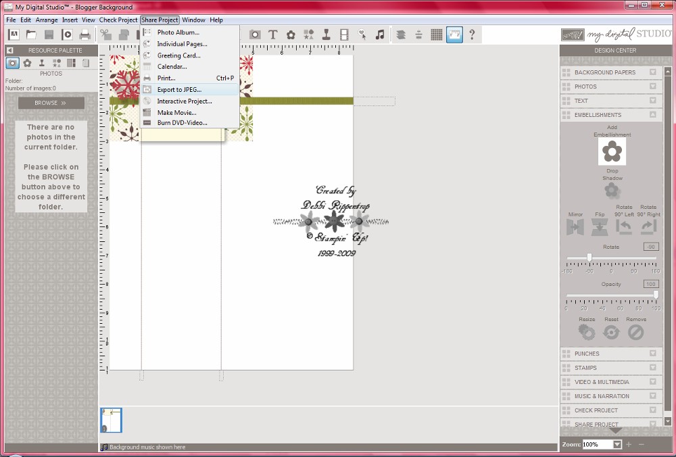Open the Arrange menu

47,20
